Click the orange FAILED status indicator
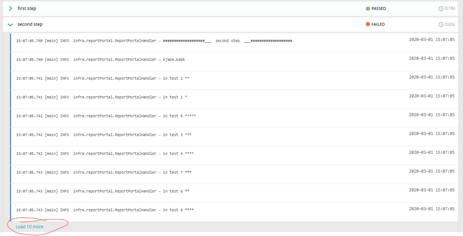463x236 pixels. coord(368,24)
